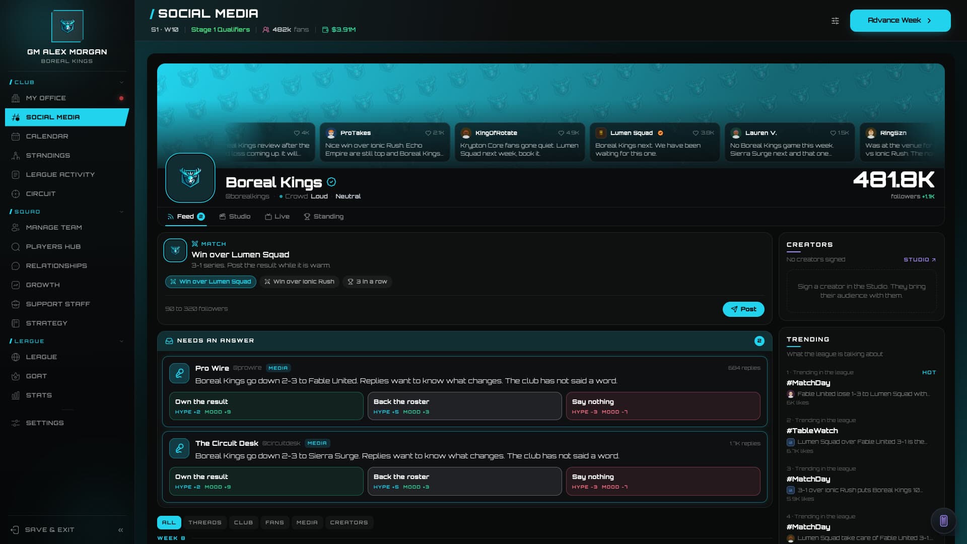The width and height of the screenshot is (967, 544).
Task: Open the Growth sidebar item
Action: pos(67,285)
